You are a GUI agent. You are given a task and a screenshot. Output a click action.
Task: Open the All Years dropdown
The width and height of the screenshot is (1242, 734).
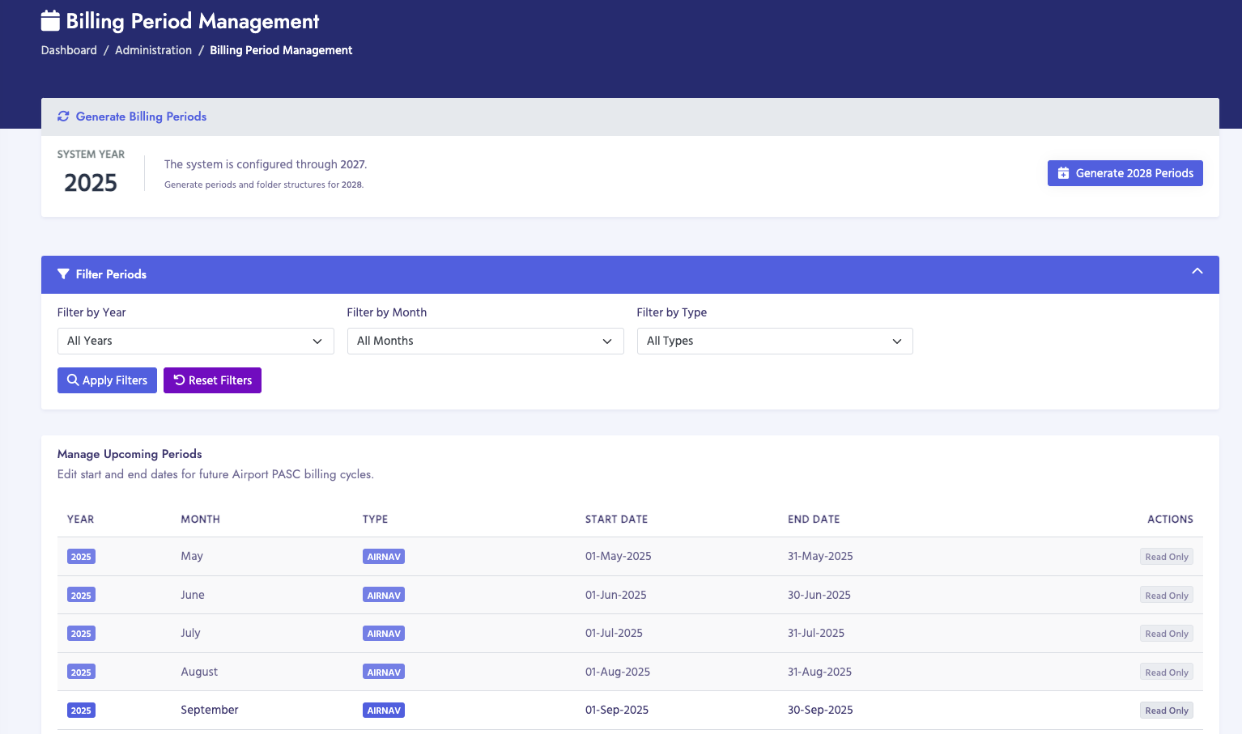[195, 341]
